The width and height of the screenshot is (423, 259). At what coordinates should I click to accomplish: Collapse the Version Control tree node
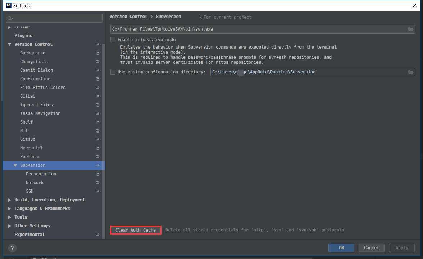9,44
